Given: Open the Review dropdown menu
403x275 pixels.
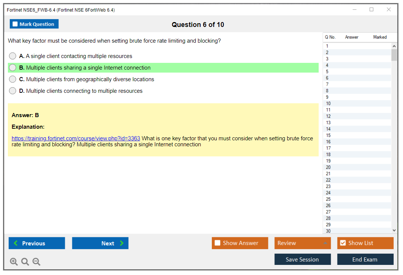Looking at the screenshot, I should click(x=302, y=243).
